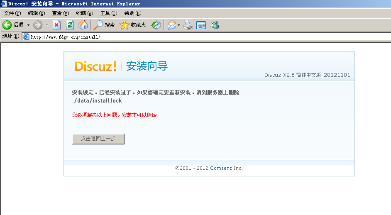This screenshot has height=215, width=391.
Task: Open Search (搜索) magnifier button
Action: 104,25
